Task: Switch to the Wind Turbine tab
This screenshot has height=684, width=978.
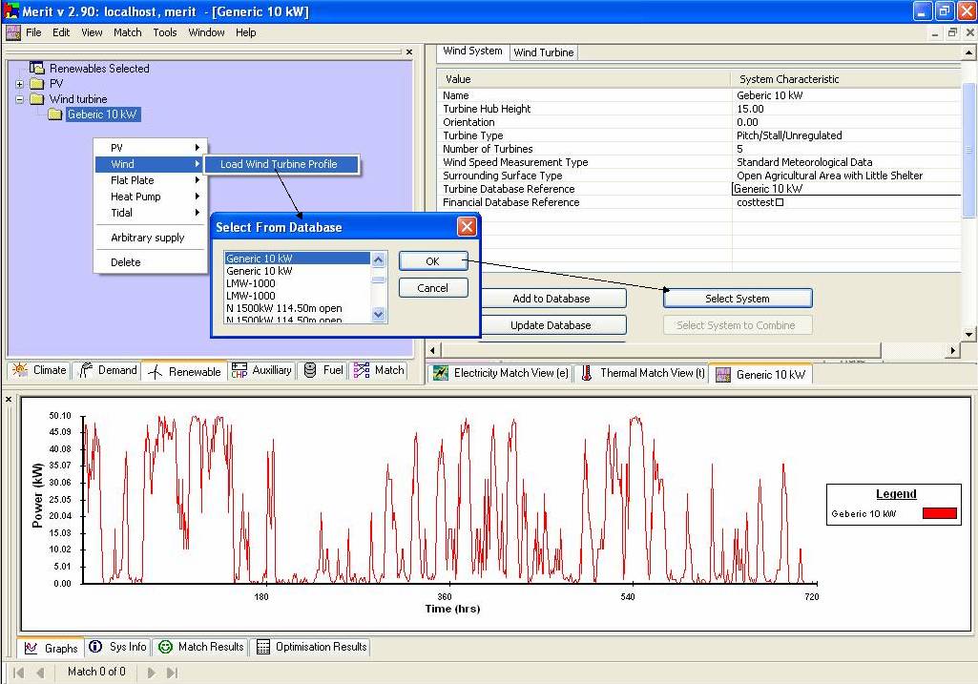Action: click(544, 52)
